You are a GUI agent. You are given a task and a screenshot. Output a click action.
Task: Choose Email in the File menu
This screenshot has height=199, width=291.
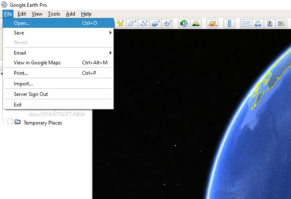(58, 53)
